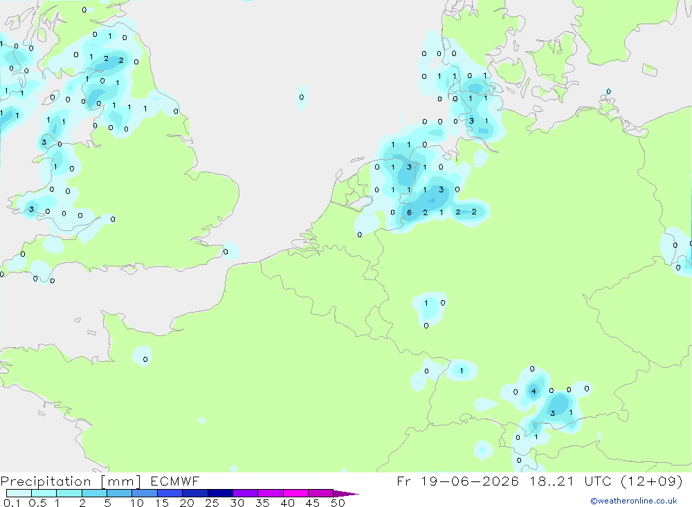Screen dimensions: 692x507
Task: Click the 45–50 mm legend swatch
Action: tap(321, 493)
